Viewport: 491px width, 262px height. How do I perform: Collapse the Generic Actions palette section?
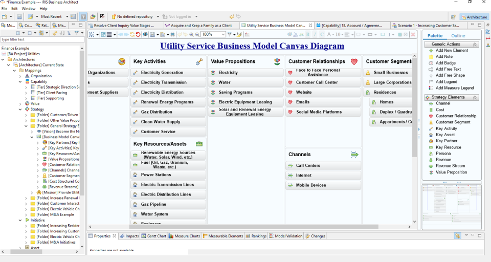pos(475,45)
